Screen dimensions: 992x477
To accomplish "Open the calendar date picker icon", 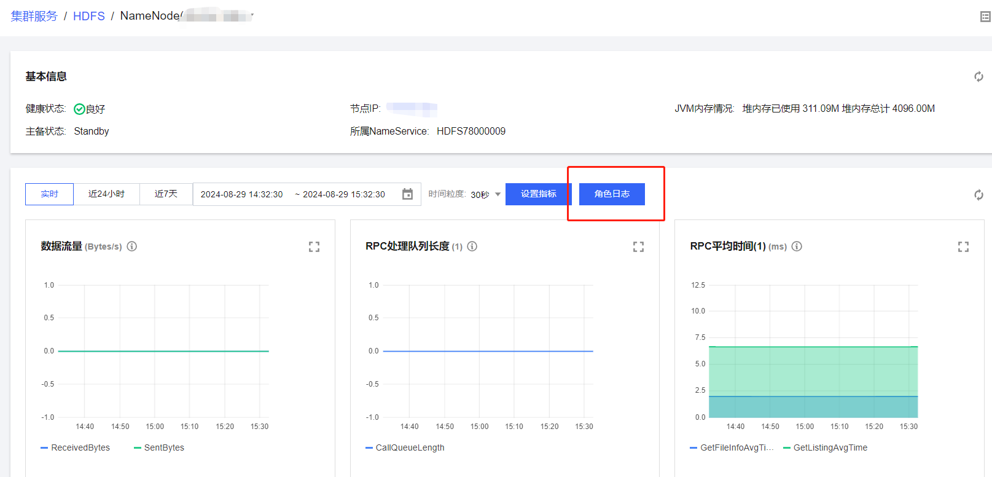I will click(x=407, y=194).
